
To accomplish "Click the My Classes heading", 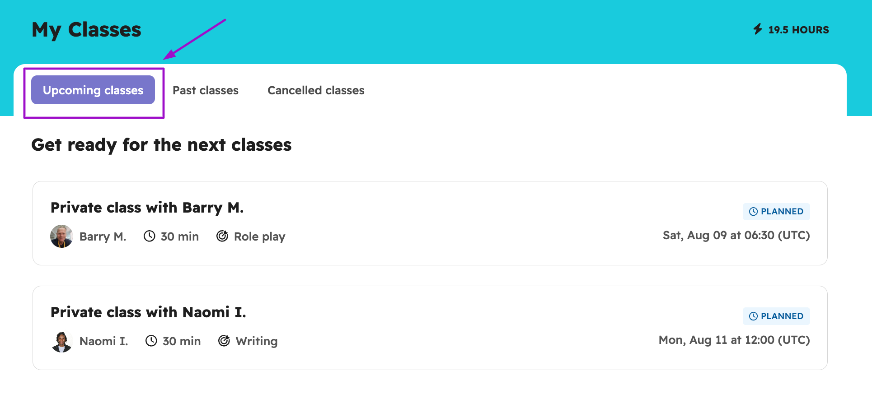I will [86, 29].
